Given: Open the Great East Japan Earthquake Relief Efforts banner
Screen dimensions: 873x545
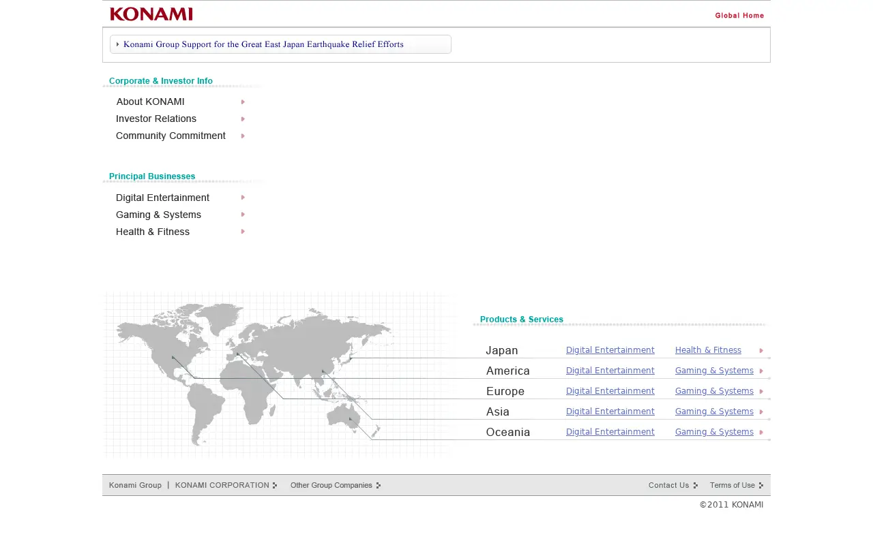Looking at the screenshot, I should click(280, 44).
